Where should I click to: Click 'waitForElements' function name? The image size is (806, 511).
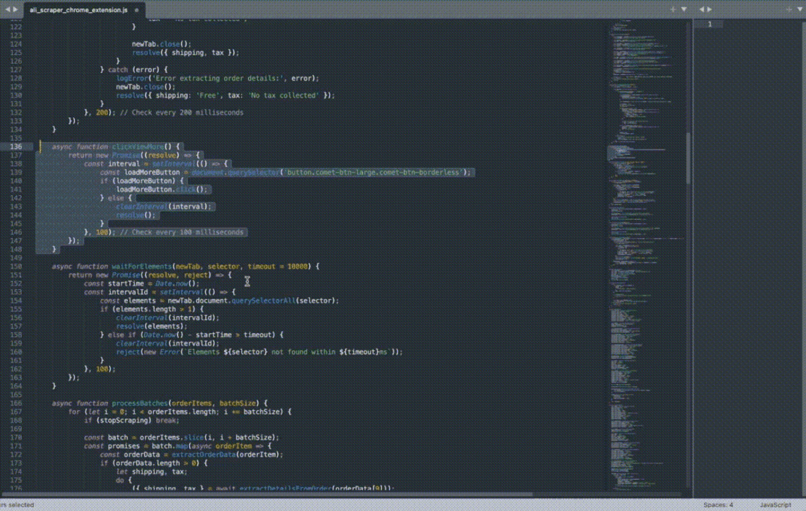point(142,266)
